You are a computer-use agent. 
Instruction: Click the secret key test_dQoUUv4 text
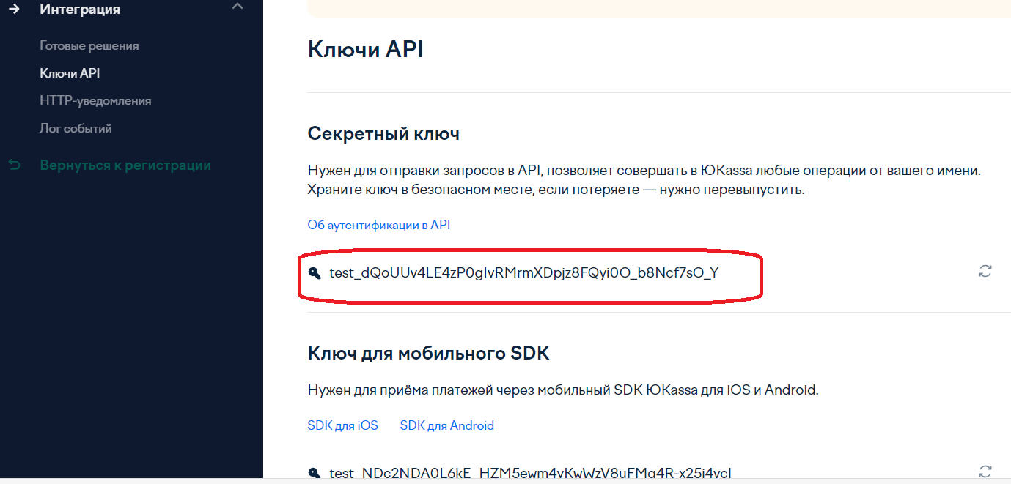pos(523,273)
